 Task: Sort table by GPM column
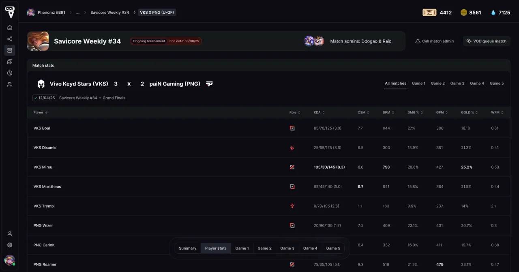tap(442, 112)
